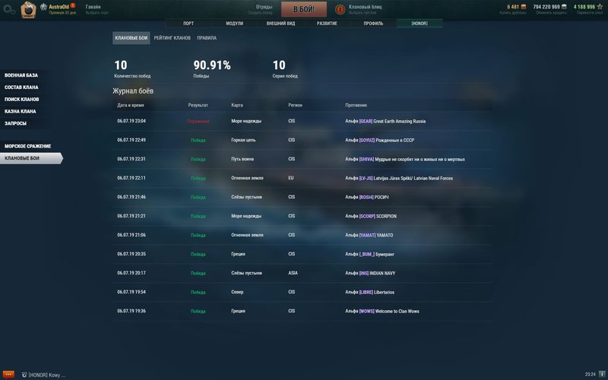608x380 pixels.
Task: Go to ПОИСК КЛАНОВ in sidebar
Action: (x=22, y=100)
